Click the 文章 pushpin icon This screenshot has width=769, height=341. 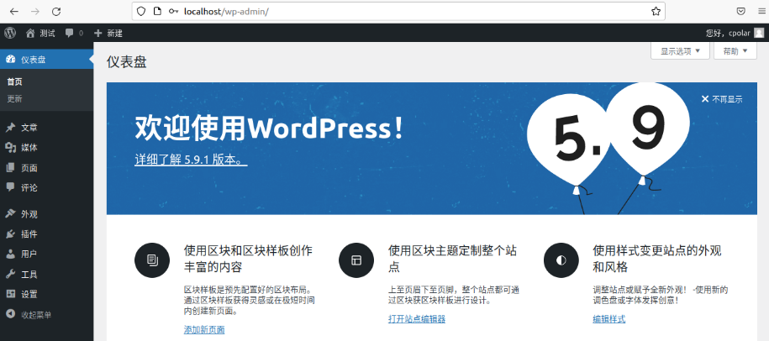point(10,128)
